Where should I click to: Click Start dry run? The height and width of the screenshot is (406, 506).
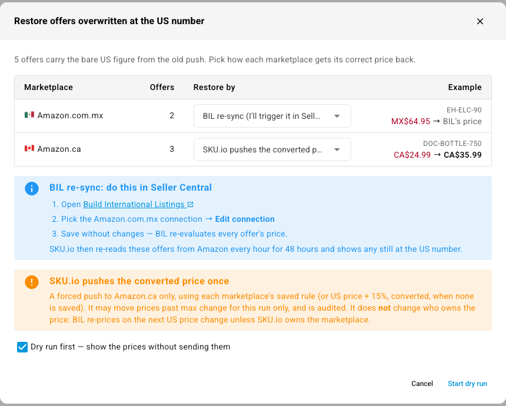click(x=467, y=384)
